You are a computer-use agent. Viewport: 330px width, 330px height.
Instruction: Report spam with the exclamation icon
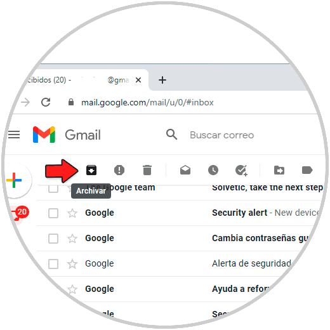(119, 170)
